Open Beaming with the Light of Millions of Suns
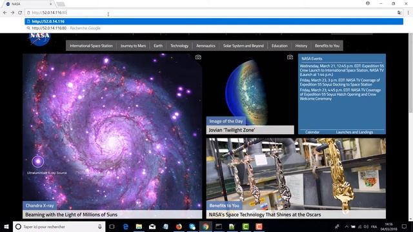The height and width of the screenshot is (232, 413). (112, 215)
